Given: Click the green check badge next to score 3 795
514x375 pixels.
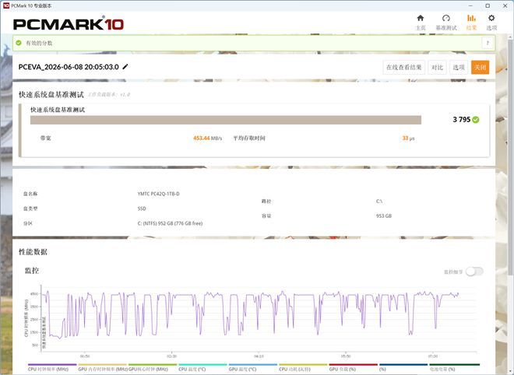Looking at the screenshot, I should (476, 120).
